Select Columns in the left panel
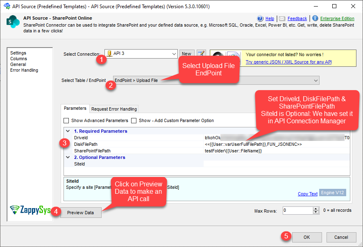 click(x=18, y=59)
